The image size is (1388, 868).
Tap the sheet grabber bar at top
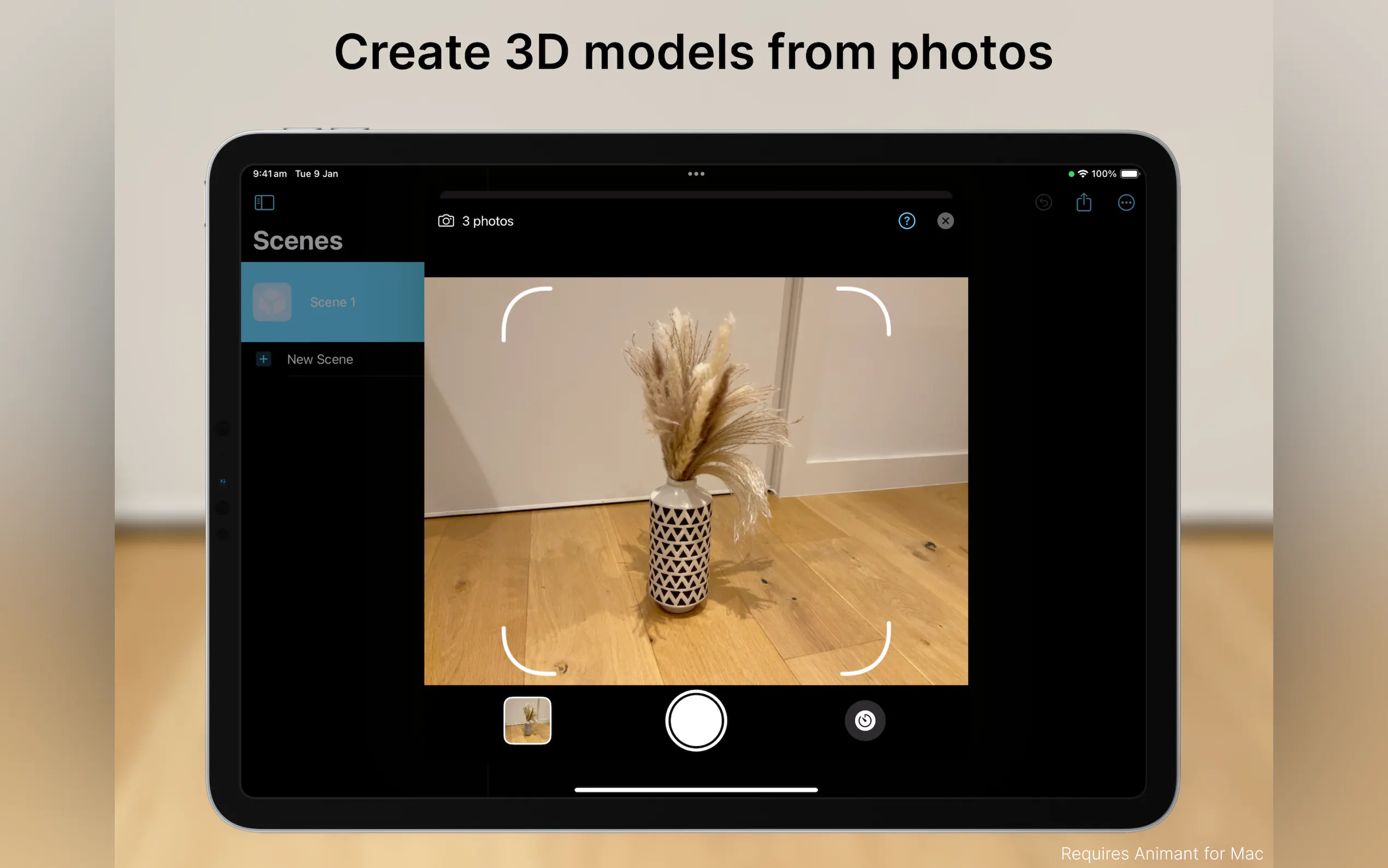(x=696, y=195)
